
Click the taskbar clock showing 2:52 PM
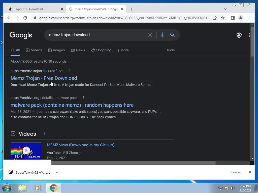(x=245, y=188)
